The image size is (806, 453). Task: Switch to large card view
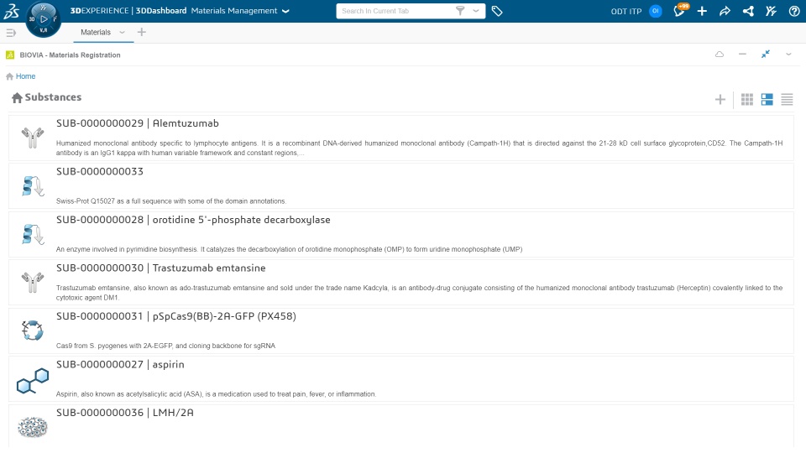pos(767,99)
